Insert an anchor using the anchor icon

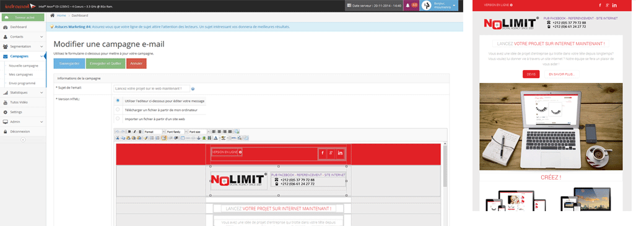(x=198, y=138)
